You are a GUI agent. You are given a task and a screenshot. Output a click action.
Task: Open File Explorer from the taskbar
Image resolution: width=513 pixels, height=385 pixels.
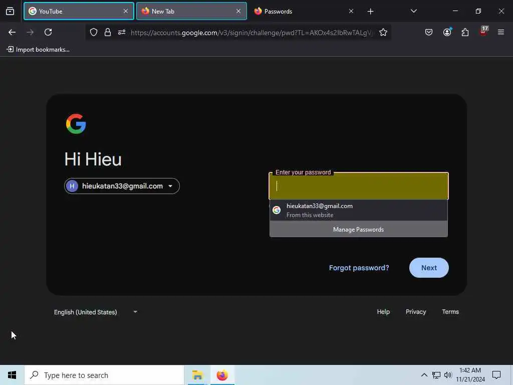pyautogui.click(x=197, y=375)
